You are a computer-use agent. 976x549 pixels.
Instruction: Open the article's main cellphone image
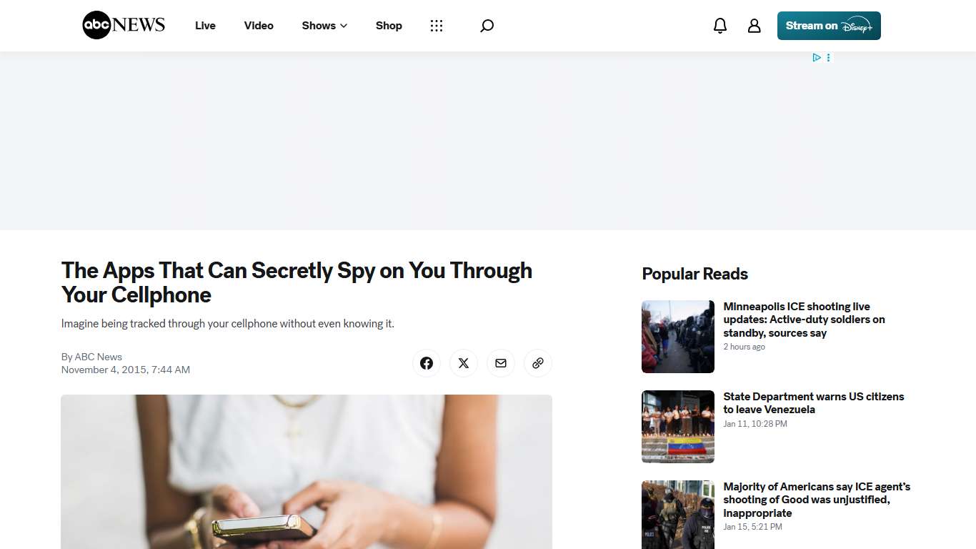307,472
